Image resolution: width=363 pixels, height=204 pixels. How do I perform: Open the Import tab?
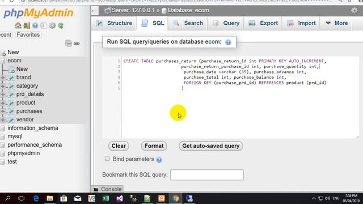(x=301, y=23)
